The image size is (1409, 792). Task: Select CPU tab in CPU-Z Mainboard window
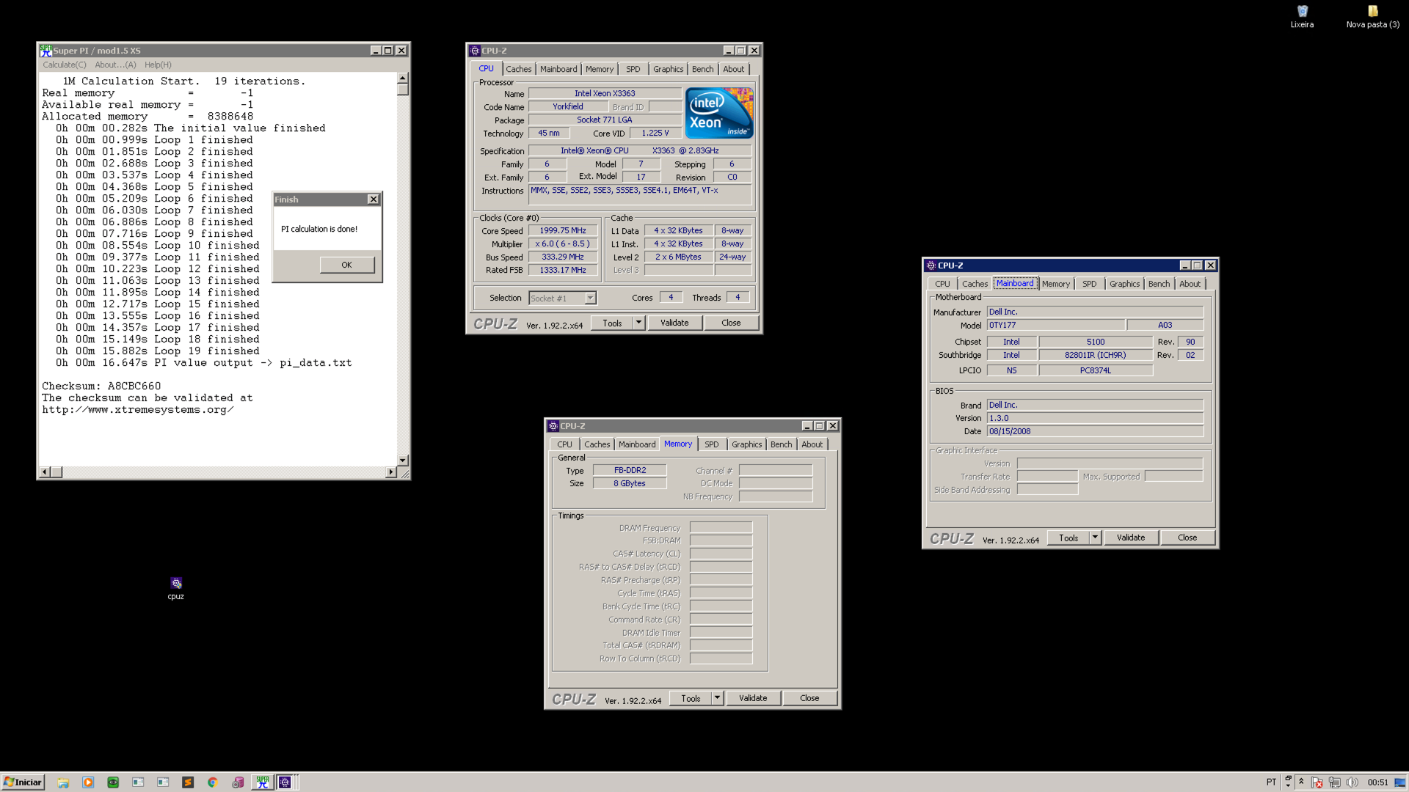point(943,284)
